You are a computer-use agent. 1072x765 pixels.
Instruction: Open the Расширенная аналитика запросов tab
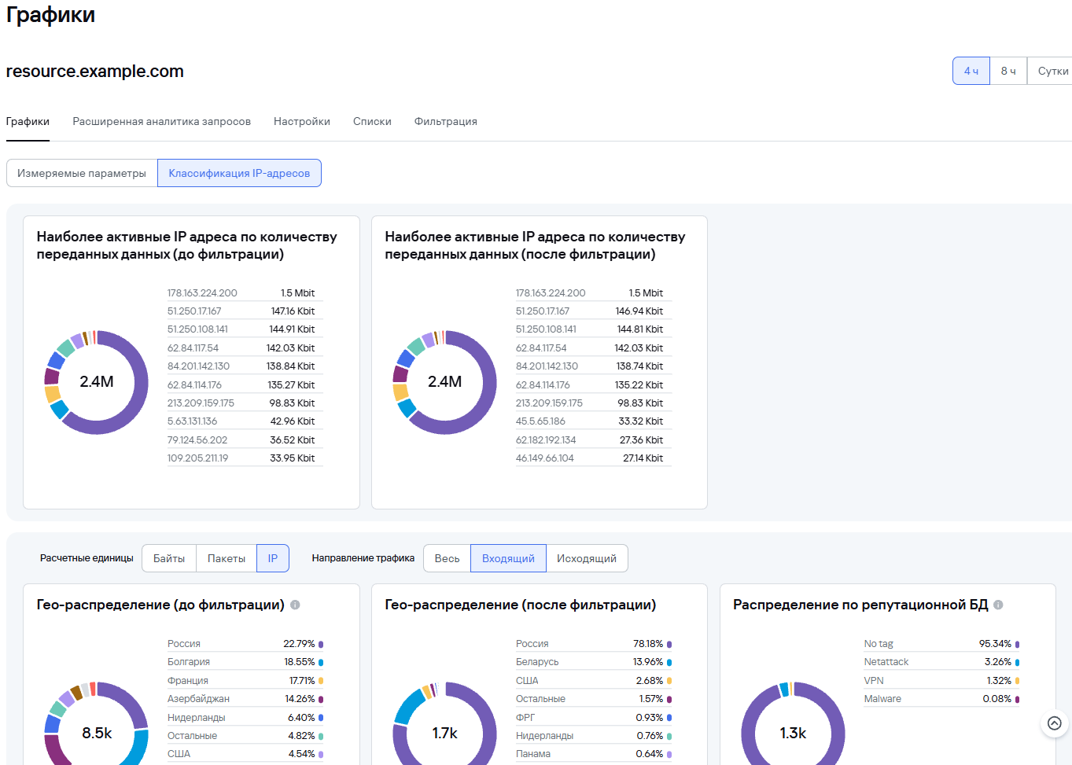pyautogui.click(x=162, y=121)
